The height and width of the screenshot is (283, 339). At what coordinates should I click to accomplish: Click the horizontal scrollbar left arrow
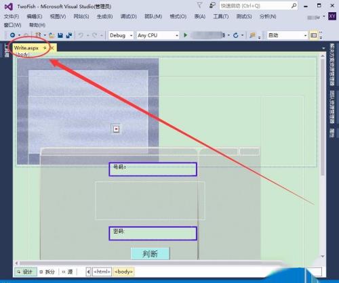16,263
